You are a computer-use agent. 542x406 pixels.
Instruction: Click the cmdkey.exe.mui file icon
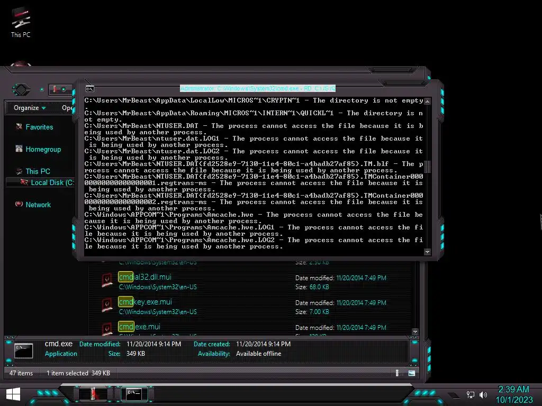[107, 305]
